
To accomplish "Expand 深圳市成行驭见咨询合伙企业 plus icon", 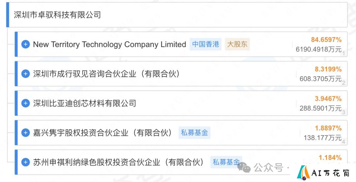I will pyautogui.click(x=25, y=74).
